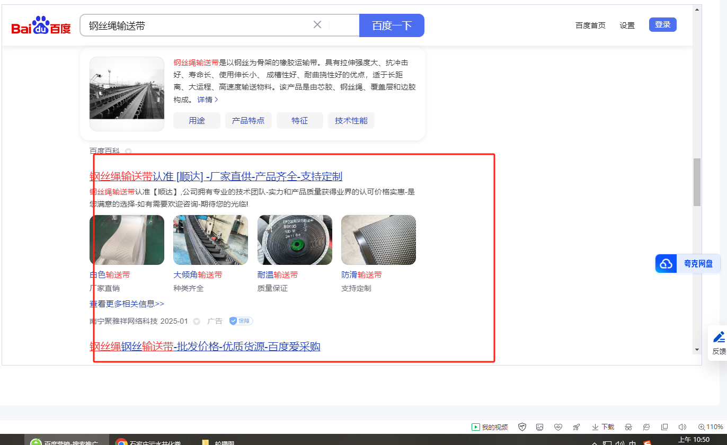
Task: Click the 厂家直销 caption
Action: point(104,289)
